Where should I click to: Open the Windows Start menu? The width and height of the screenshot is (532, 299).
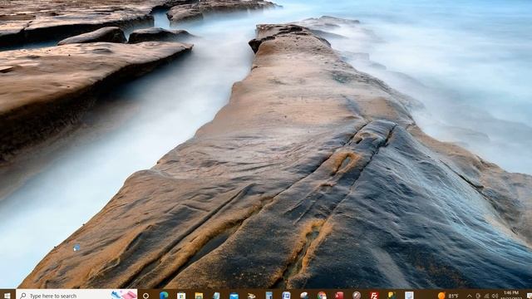coord(7,296)
